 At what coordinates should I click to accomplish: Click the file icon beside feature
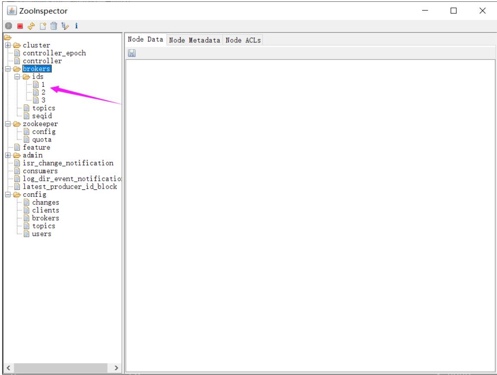(17, 148)
